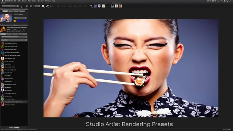233x131 pixels.
Task: Click the main canvas image
Action: [131, 68]
